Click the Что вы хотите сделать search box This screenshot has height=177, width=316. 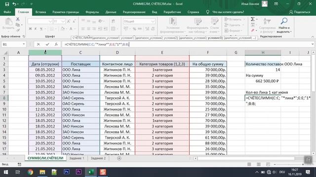(228, 12)
